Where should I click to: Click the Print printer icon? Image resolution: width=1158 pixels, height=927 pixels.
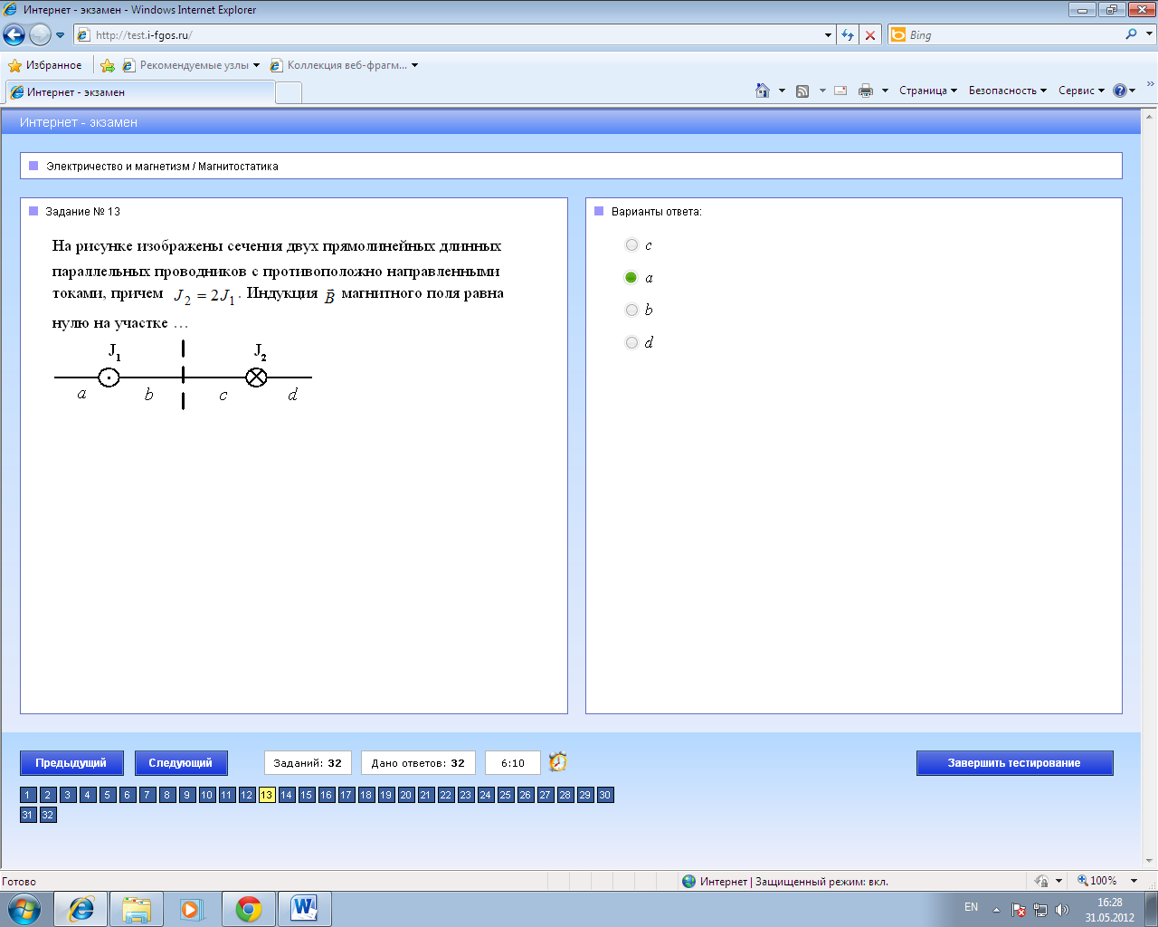(866, 91)
